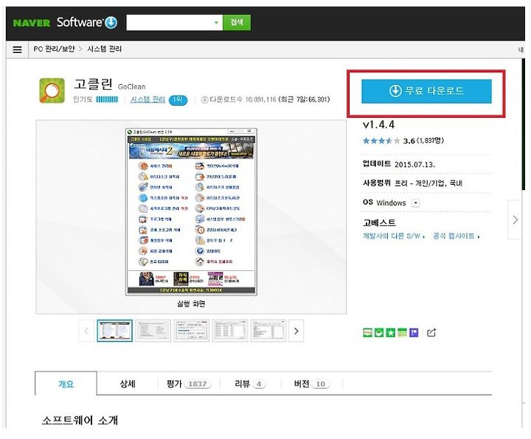Click the 1위 rank badge
Viewport: 531px width, 439px height.
[x=178, y=99]
